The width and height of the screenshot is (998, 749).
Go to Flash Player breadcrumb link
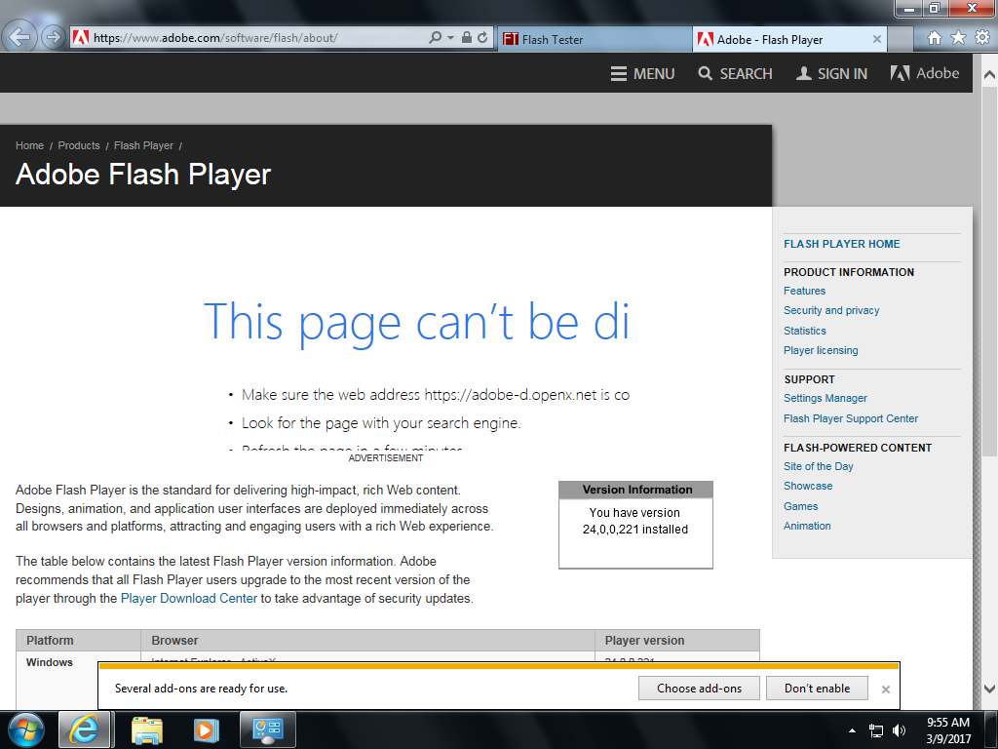tap(143, 145)
